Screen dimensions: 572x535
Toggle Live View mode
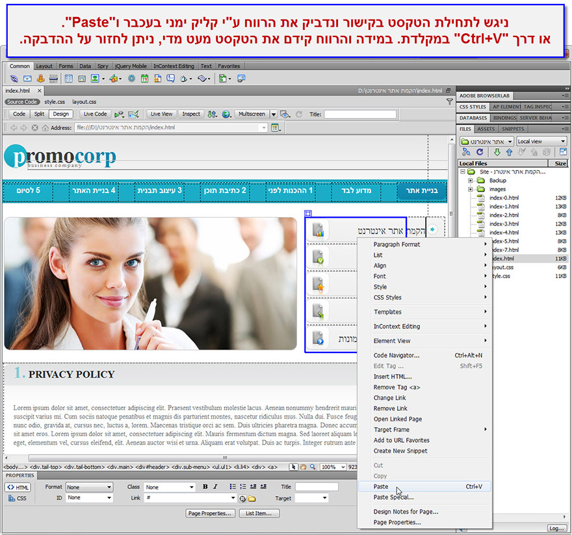tap(161, 114)
